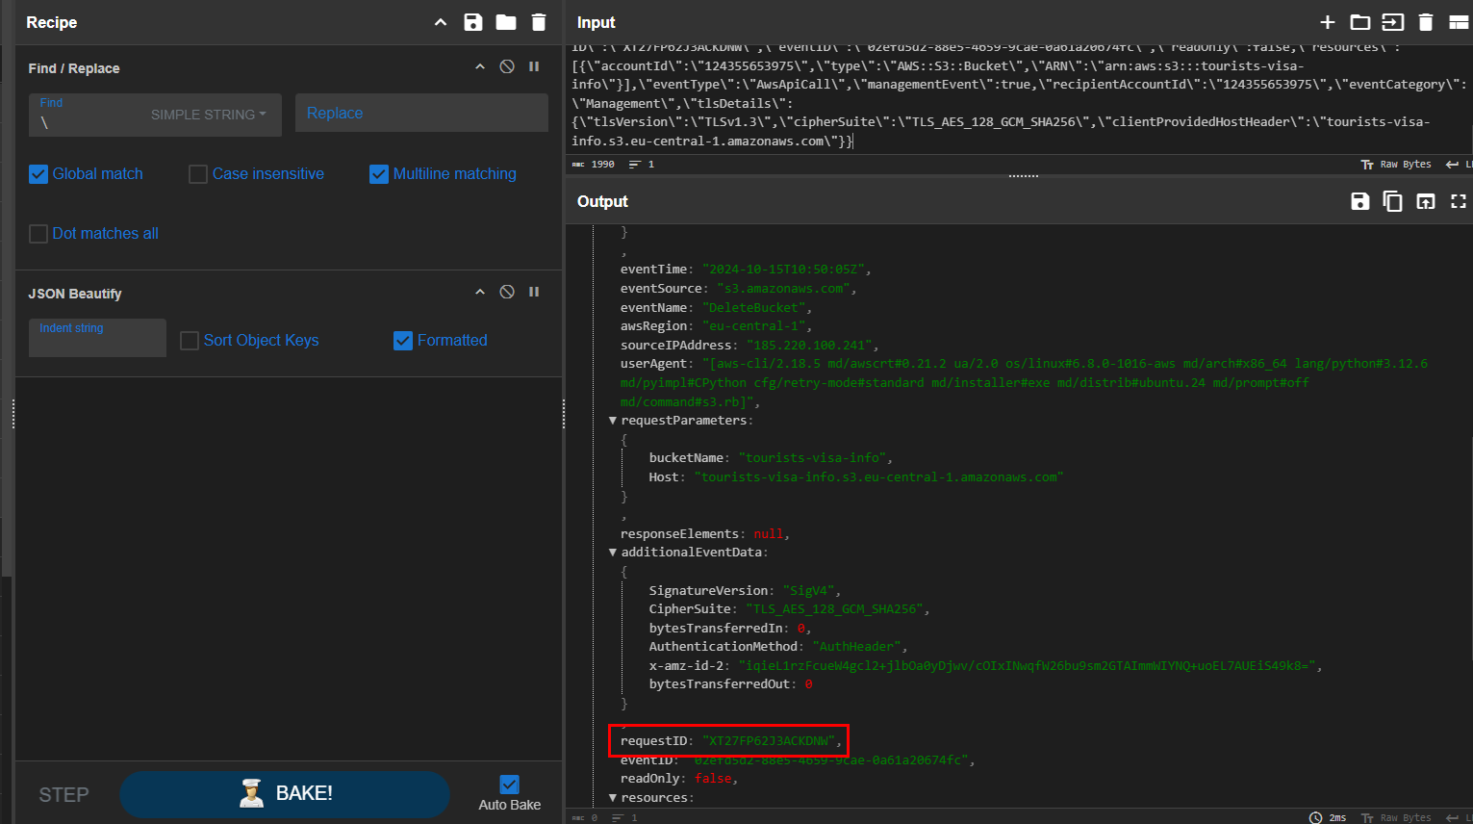
Task: Click the STEP button
Action: click(x=63, y=795)
